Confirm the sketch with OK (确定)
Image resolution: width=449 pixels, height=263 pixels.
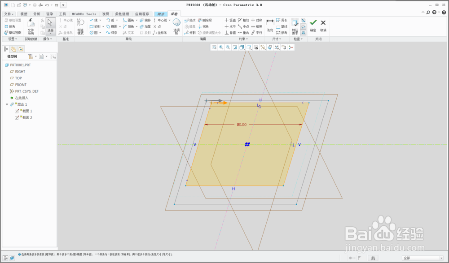point(313,26)
